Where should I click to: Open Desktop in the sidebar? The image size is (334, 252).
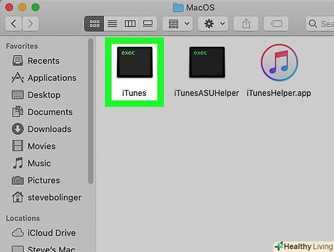click(x=44, y=95)
